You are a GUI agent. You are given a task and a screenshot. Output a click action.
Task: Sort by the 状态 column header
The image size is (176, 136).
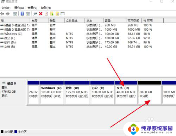94,21
